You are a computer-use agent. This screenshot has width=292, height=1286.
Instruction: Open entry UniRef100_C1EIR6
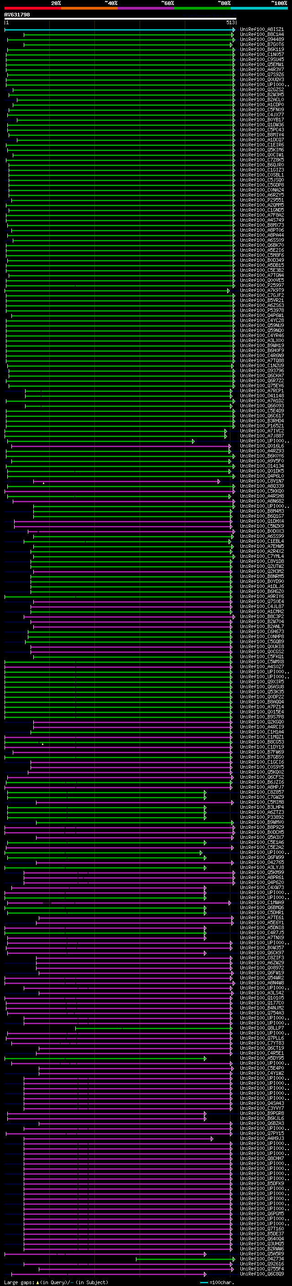(261, 145)
